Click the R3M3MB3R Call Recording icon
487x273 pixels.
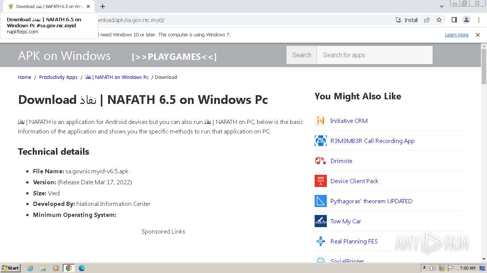tap(321, 141)
